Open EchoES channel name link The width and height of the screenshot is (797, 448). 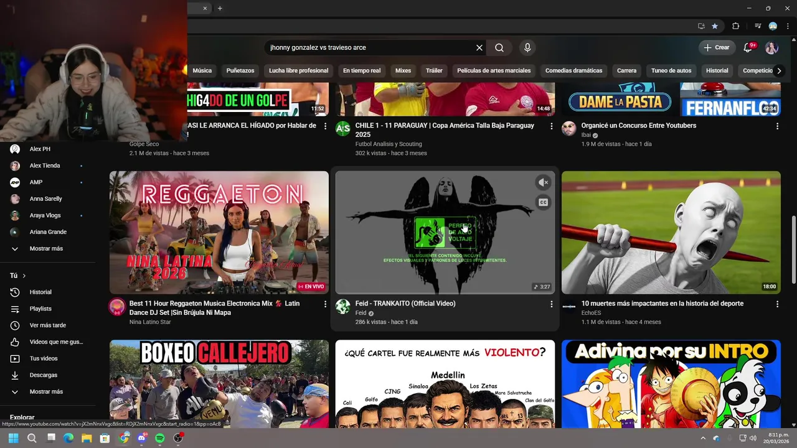tap(591, 313)
